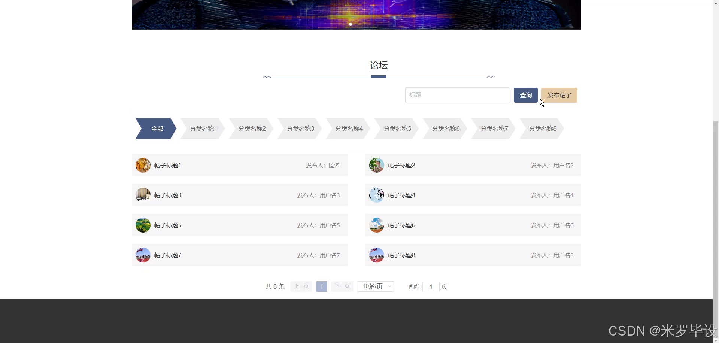
Task: Select the 全部 category tab
Action: coord(156,128)
